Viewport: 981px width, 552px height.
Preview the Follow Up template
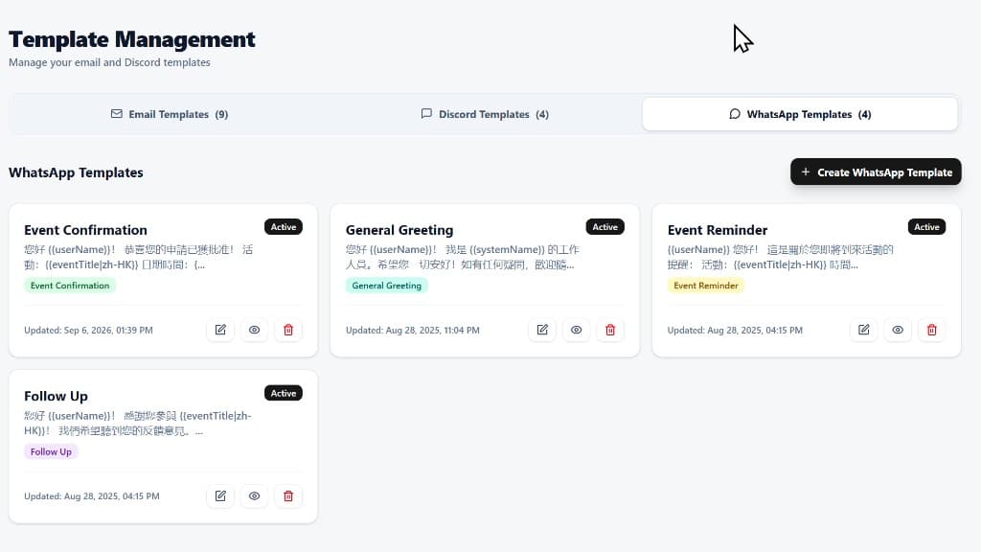coord(254,495)
